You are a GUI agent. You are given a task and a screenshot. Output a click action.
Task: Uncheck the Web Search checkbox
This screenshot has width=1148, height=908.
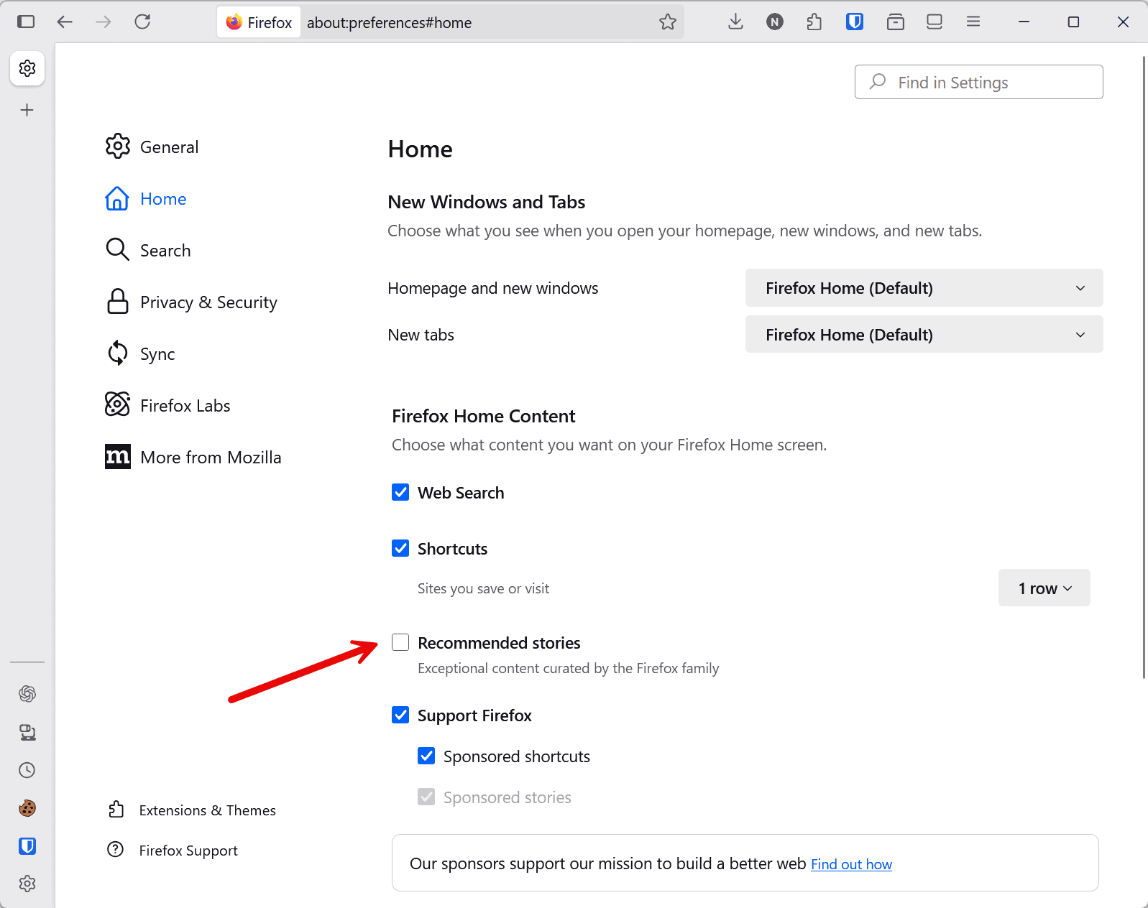(400, 493)
